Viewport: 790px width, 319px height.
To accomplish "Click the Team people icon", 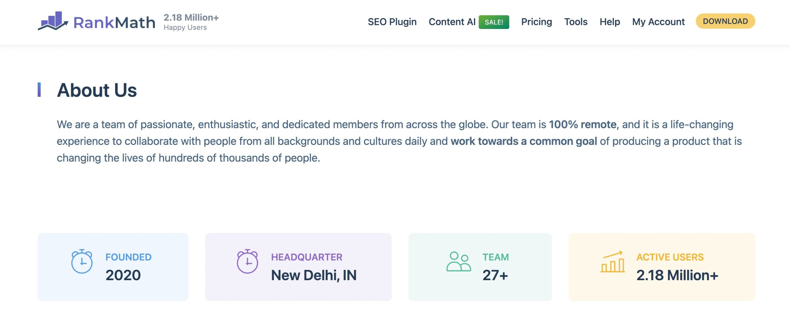I will click(459, 261).
